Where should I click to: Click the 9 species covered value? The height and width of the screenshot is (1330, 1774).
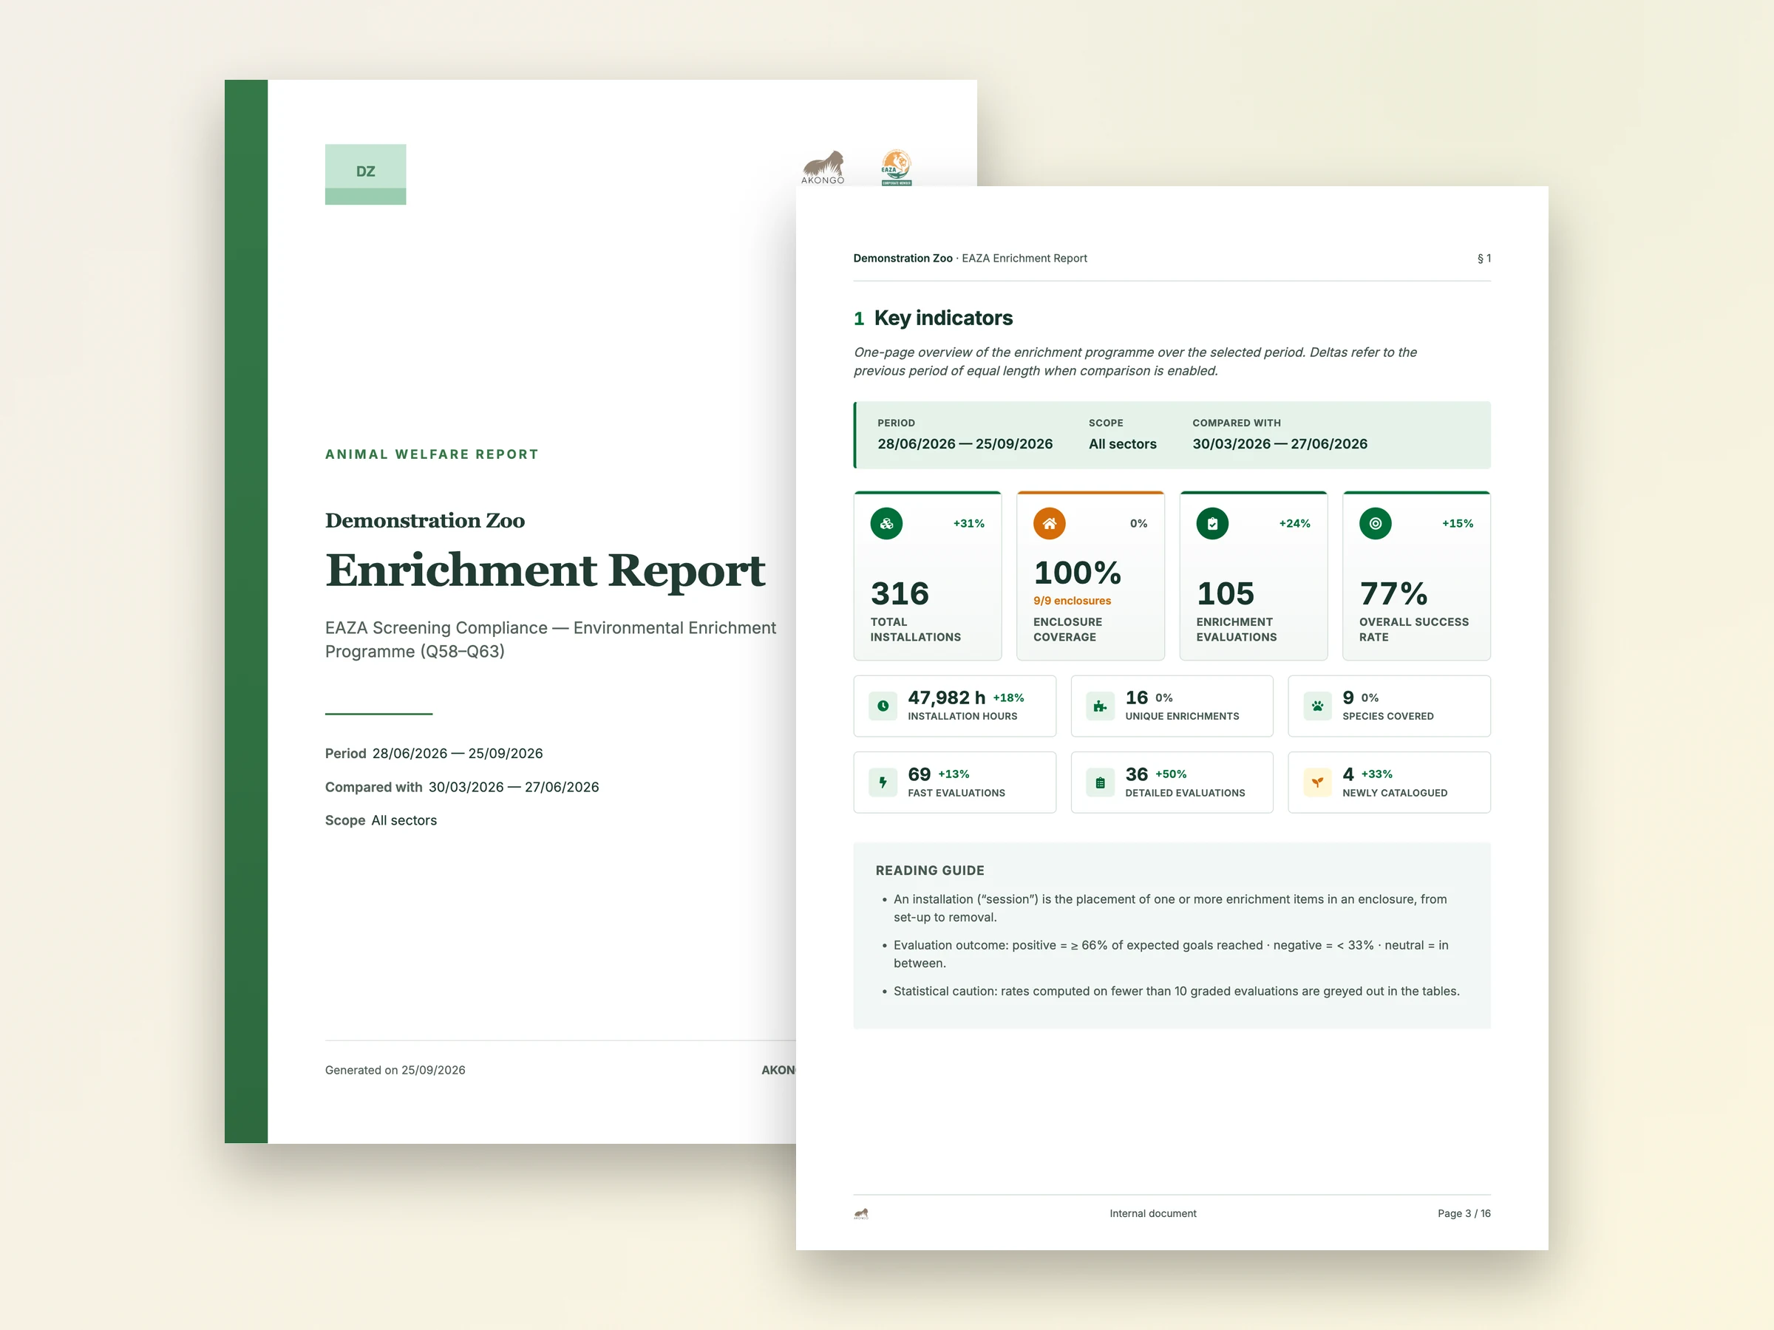pyautogui.click(x=1348, y=698)
